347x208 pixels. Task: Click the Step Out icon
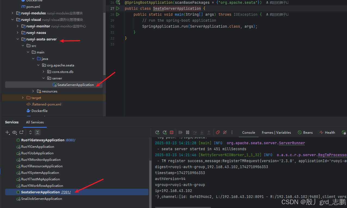[209, 132]
